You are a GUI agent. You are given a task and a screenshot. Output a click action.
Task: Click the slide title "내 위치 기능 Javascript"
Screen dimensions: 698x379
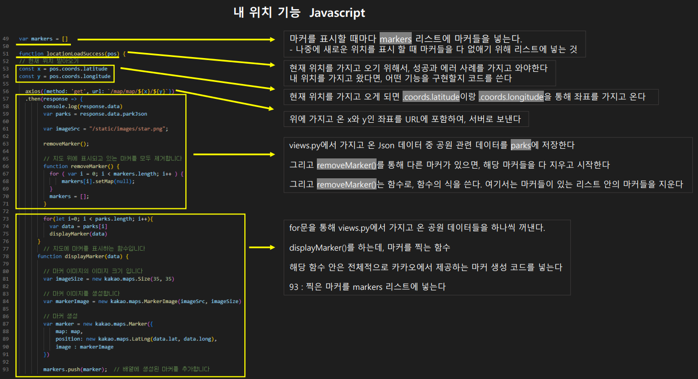300,13
